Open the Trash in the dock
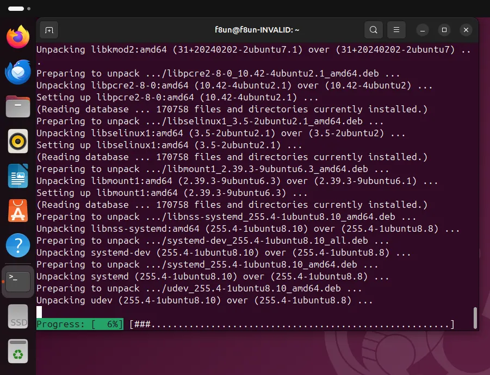Image resolution: width=490 pixels, height=375 pixels. click(18, 351)
